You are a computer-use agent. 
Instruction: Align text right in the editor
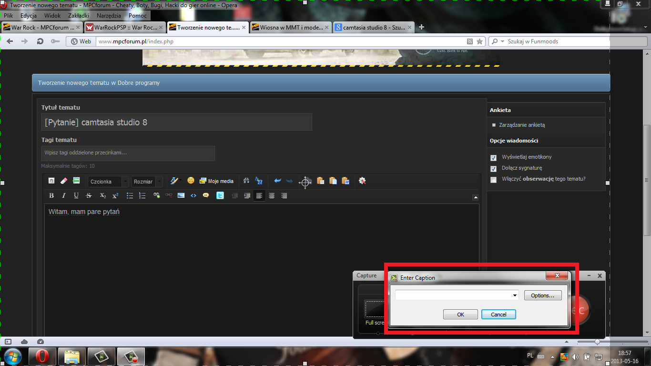coord(284,196)
